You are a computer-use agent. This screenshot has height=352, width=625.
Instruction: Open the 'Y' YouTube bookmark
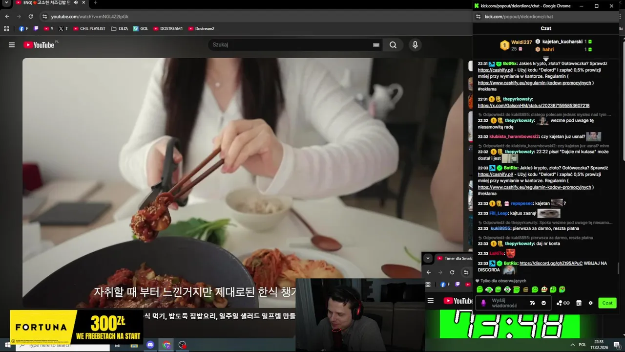click(49, 29)
